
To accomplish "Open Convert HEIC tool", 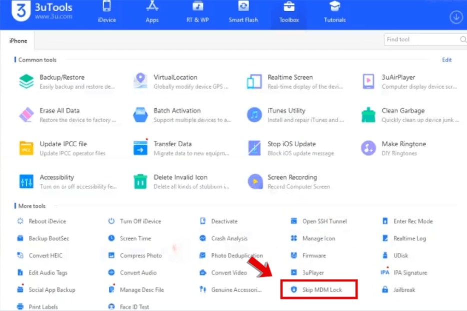I will [39, 255].
